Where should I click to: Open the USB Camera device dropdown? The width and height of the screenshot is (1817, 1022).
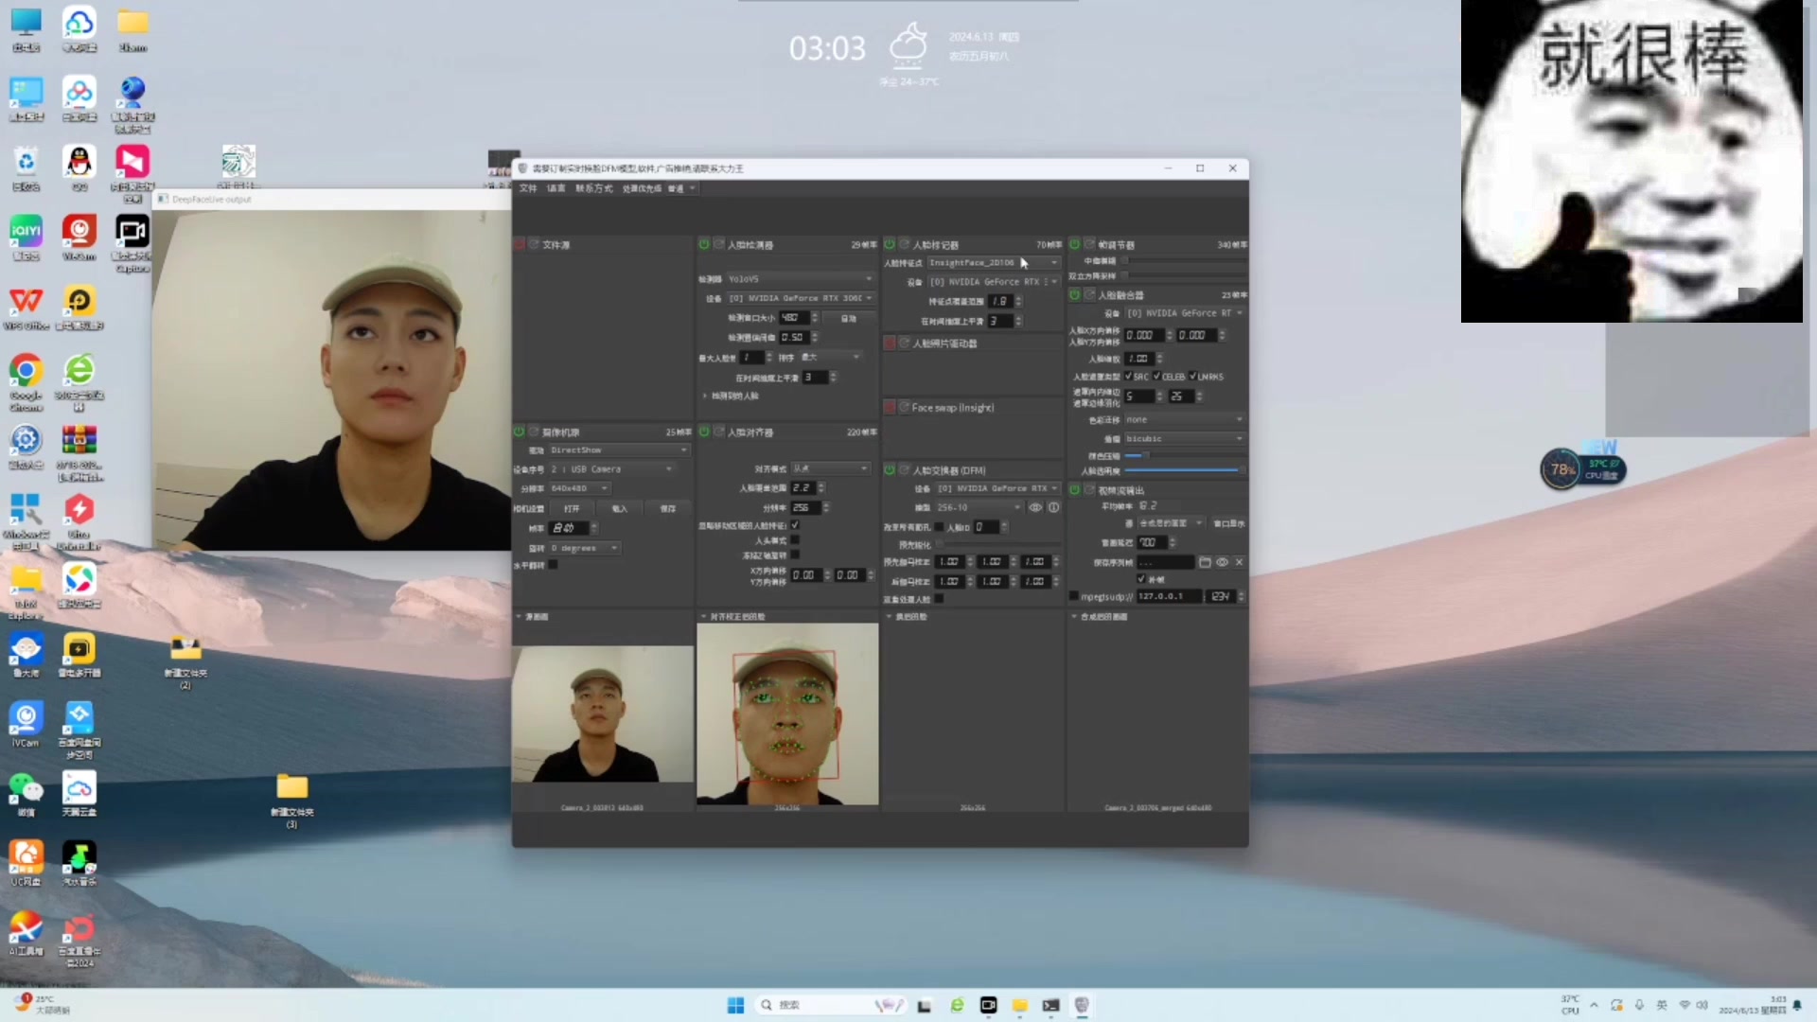(x=611, y=469)
